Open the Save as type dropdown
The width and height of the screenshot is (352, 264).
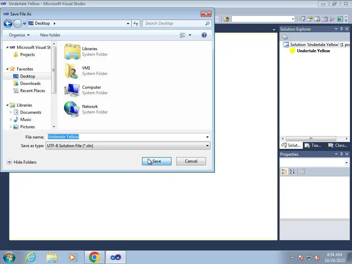[128, 146]
